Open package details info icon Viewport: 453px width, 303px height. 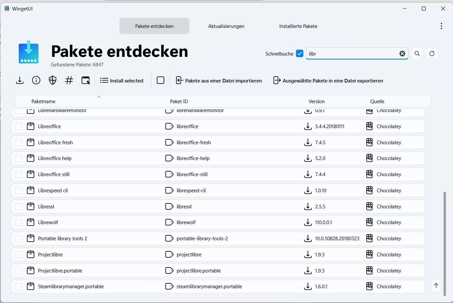(x=36, y=80)
